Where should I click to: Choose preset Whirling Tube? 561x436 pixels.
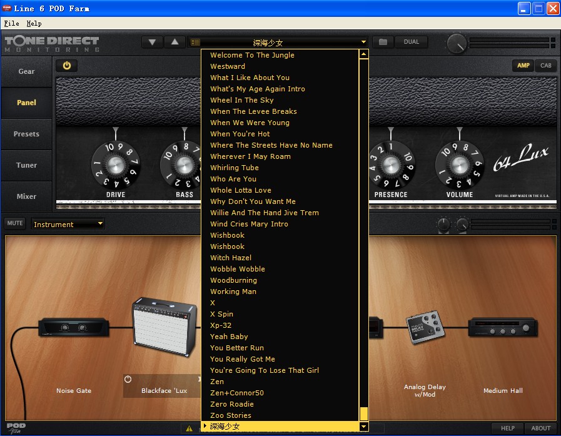tap(280, 168)
